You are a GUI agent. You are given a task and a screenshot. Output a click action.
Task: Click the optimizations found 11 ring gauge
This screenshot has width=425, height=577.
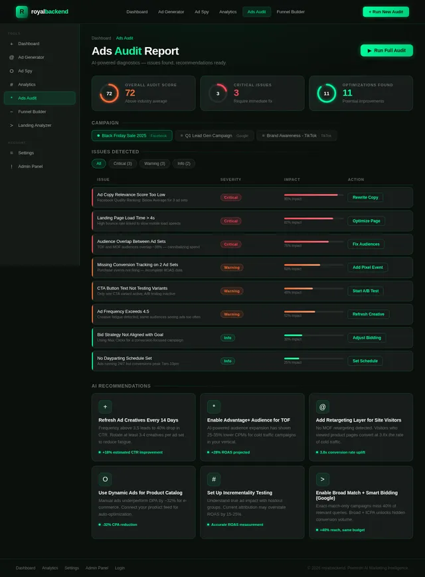326,94
